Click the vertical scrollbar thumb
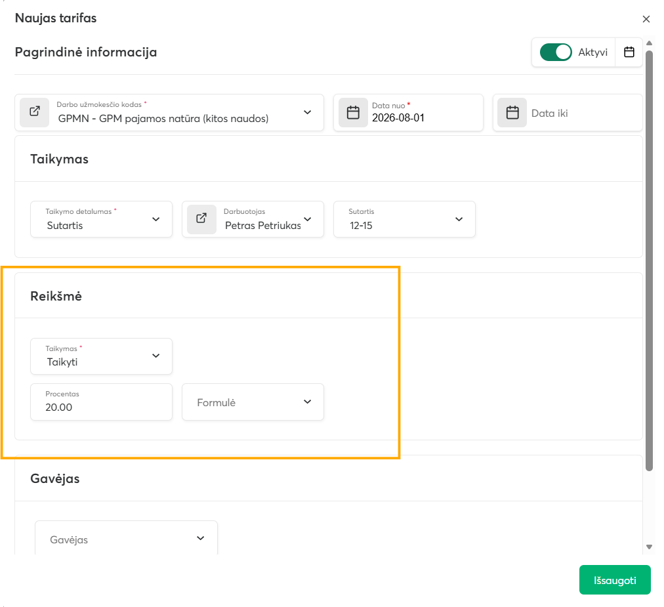Image resolution: width=664 pixels, height=607 pixels. click(x=649, y=261)
